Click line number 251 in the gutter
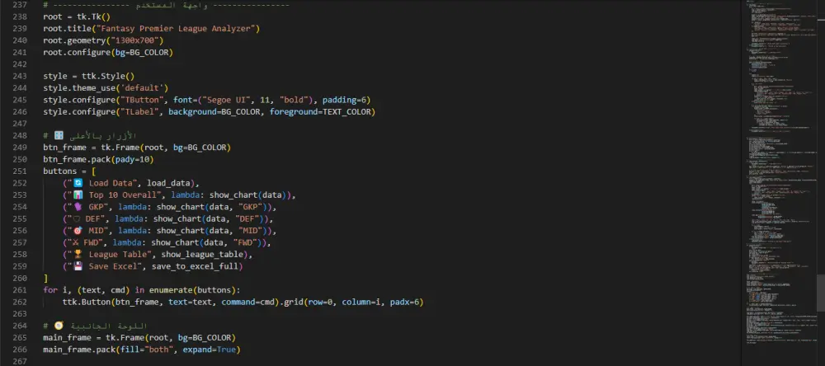Image resolution: width=825 pixels, height=366 pixels. 20,171
